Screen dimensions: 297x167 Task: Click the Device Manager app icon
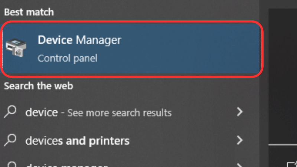16,48
